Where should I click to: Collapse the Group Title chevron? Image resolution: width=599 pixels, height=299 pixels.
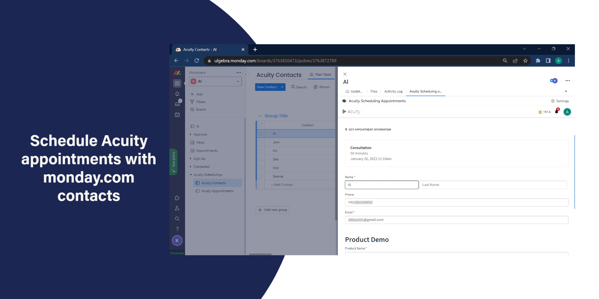(260, 116)
